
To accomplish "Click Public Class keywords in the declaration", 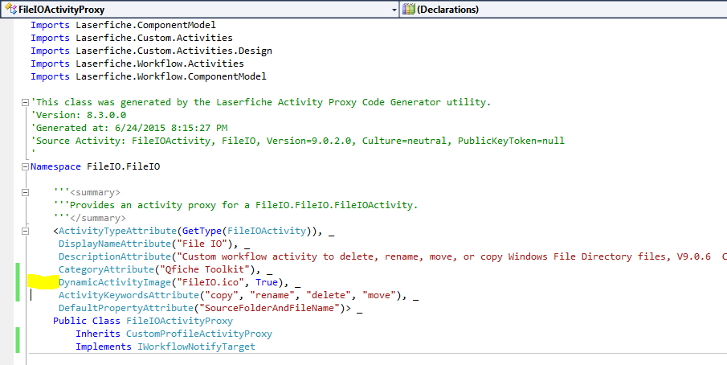I will coord(87,321).
